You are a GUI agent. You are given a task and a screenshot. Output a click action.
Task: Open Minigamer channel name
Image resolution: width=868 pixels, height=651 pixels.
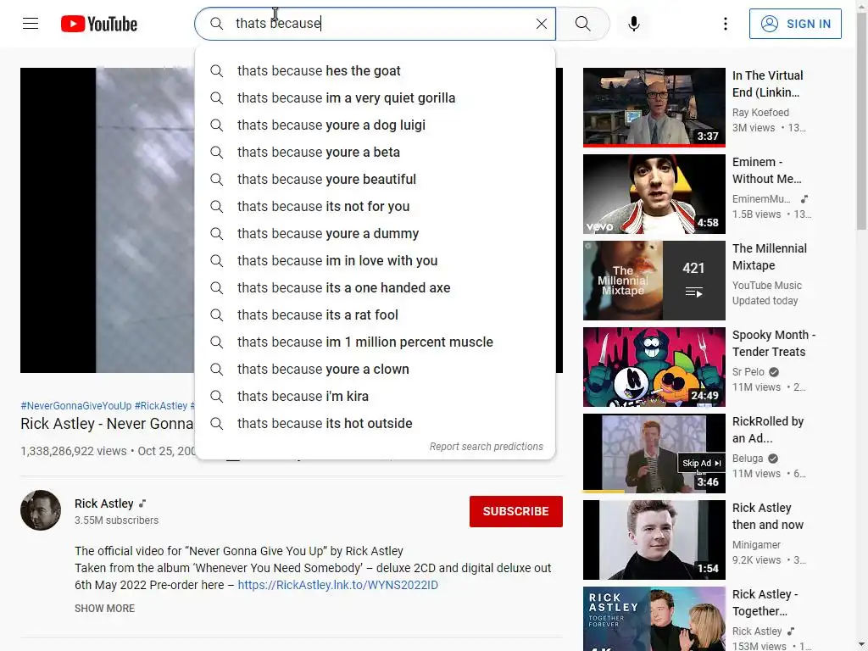tap(756, 545)
